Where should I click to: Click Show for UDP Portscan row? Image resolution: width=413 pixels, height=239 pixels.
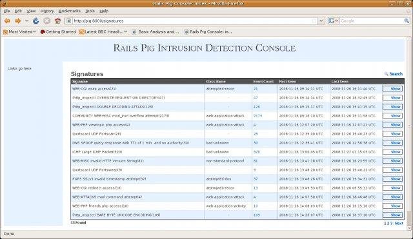click(x=392, y=133)
